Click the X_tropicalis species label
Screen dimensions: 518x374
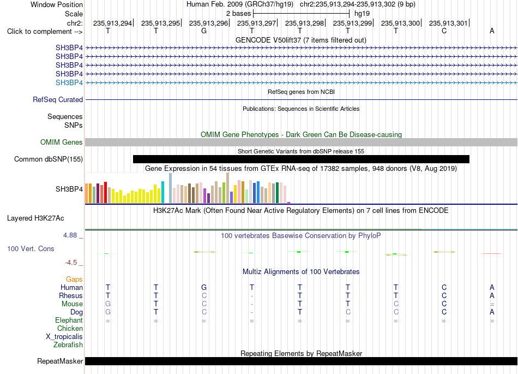[64, 337]
